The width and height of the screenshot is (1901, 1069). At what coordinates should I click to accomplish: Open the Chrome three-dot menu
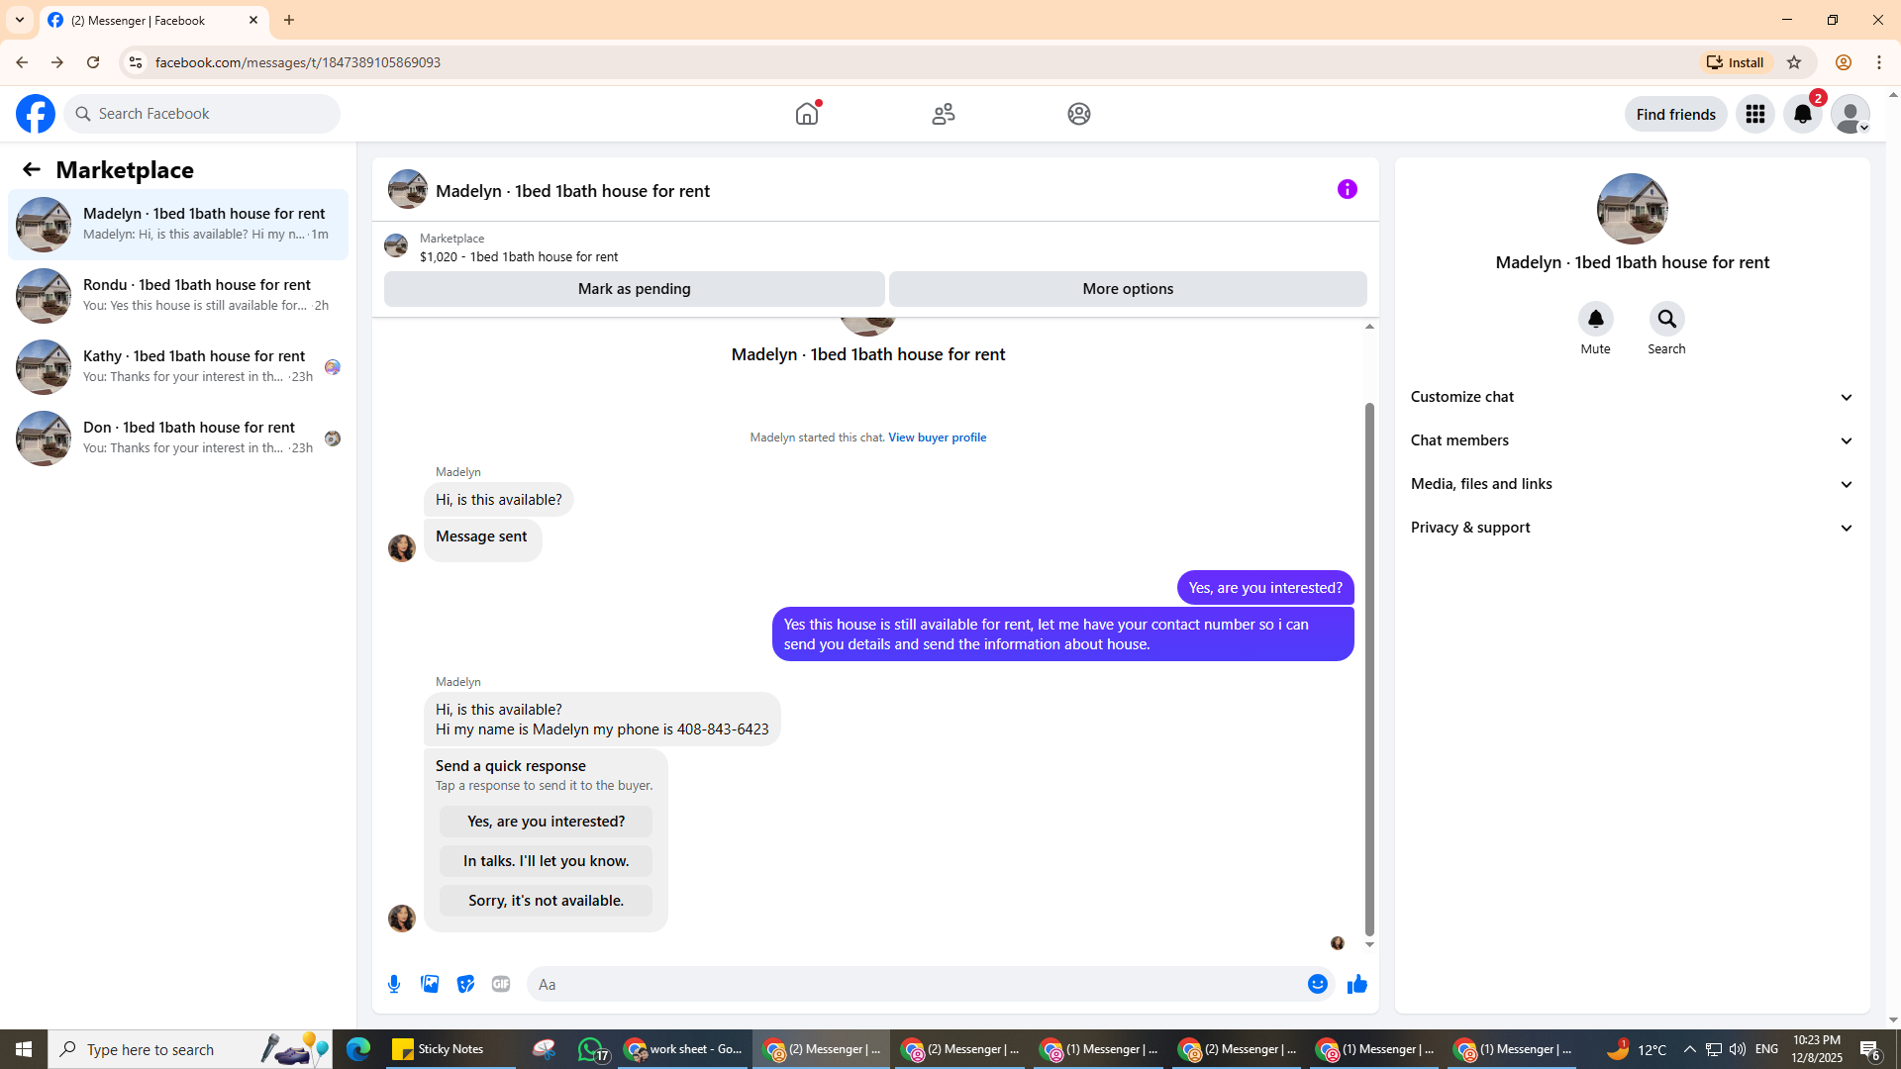(x=1879, y=62)
